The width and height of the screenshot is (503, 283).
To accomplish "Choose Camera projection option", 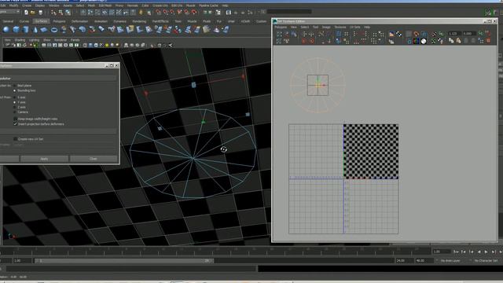I will (x=14, y=112).
